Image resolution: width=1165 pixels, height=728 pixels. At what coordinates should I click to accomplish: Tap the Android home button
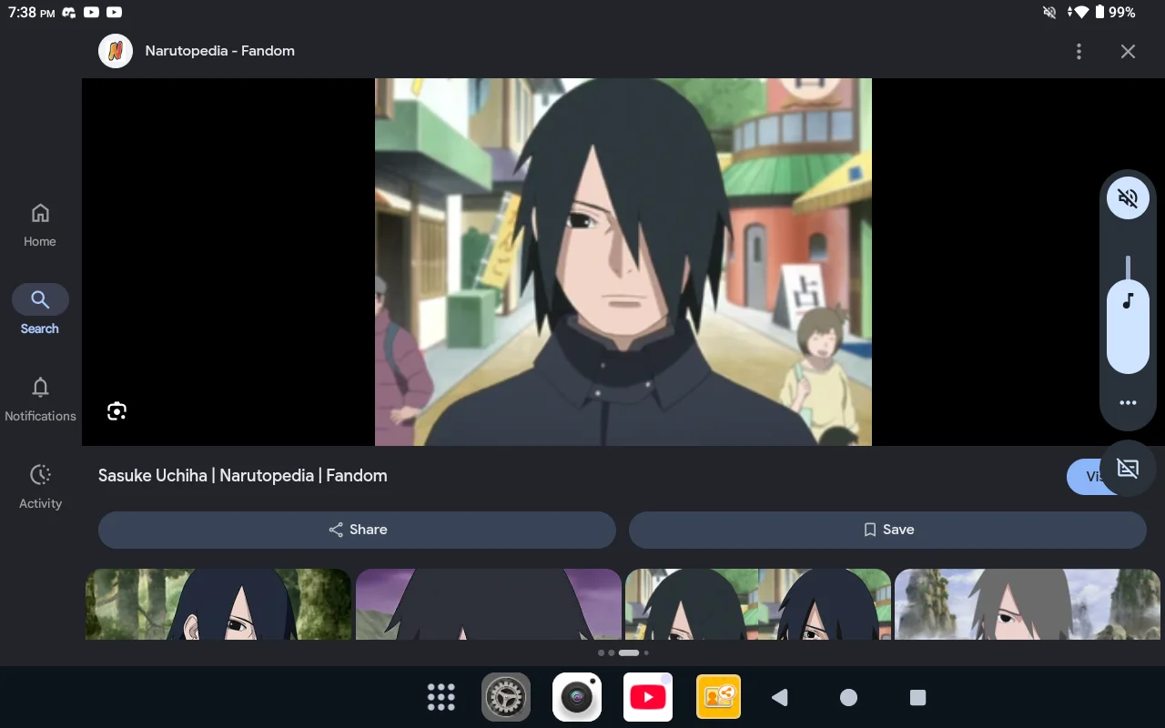[848, 697]
